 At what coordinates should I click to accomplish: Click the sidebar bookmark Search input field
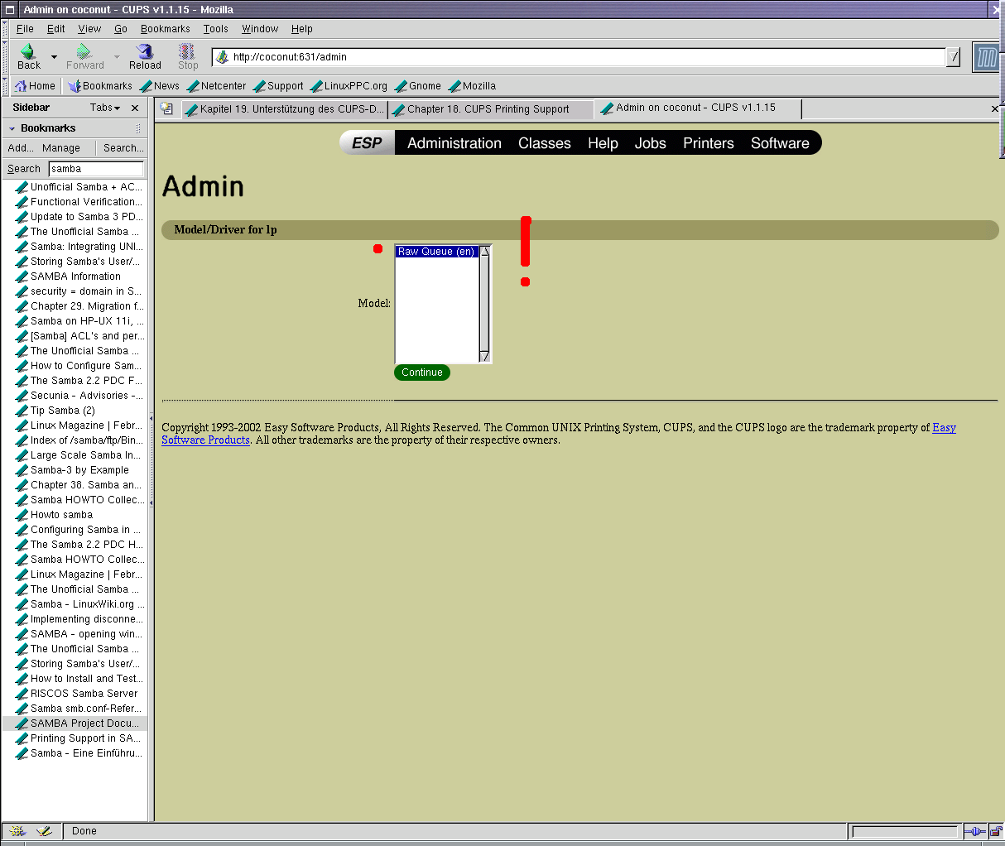[x=95, y=169]
